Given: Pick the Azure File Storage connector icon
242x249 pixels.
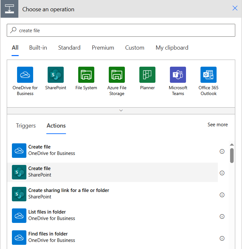Looking at the screenshot, I should tap(117, 75).
